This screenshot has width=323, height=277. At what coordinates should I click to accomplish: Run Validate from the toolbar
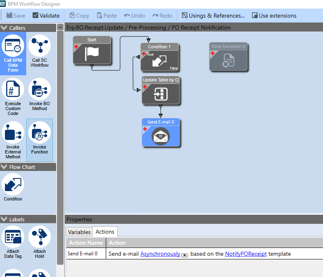(x=46, y=16)
